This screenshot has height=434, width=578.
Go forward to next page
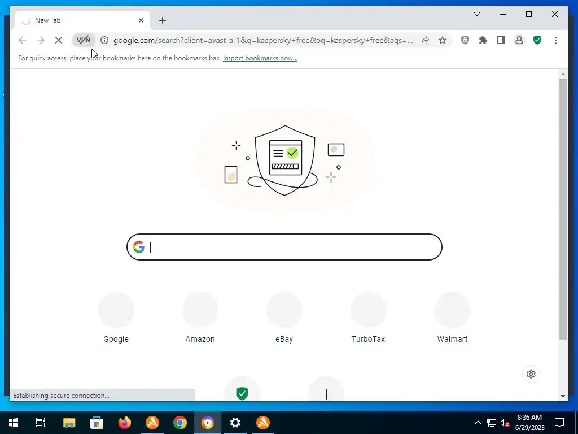point(41,40)
